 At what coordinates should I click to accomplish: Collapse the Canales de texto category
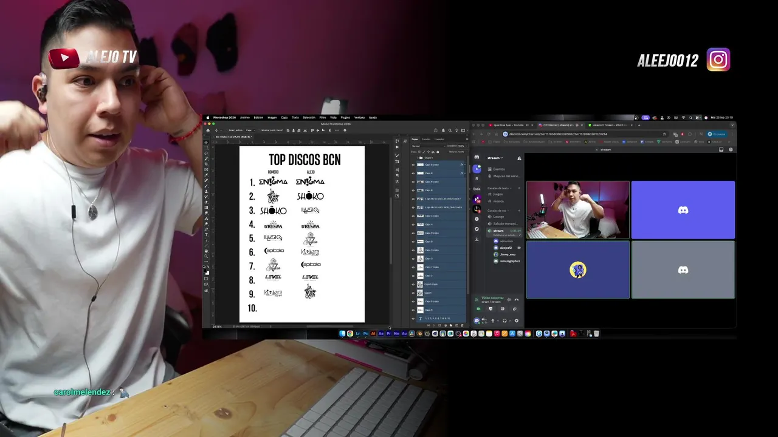[500, 188]
